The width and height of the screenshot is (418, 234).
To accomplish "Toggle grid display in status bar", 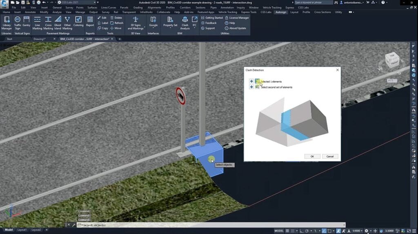I will click(x=287, y=231).
